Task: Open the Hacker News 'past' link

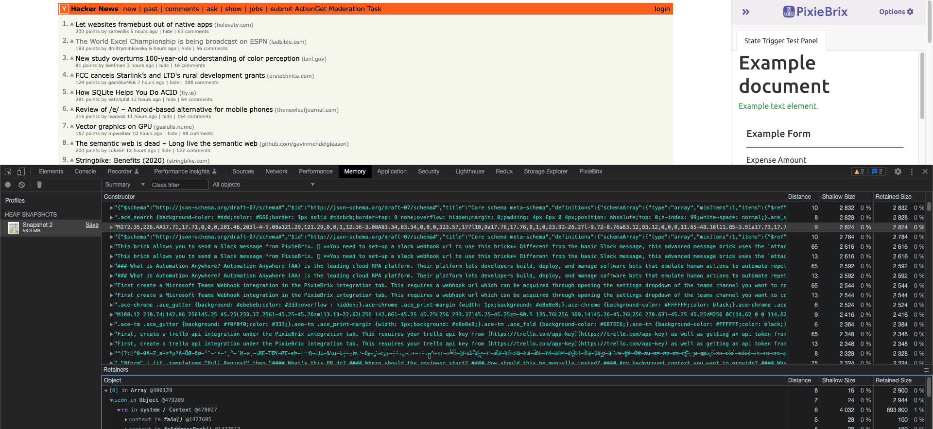Action: pyautogui.click(x=151, y=9)
